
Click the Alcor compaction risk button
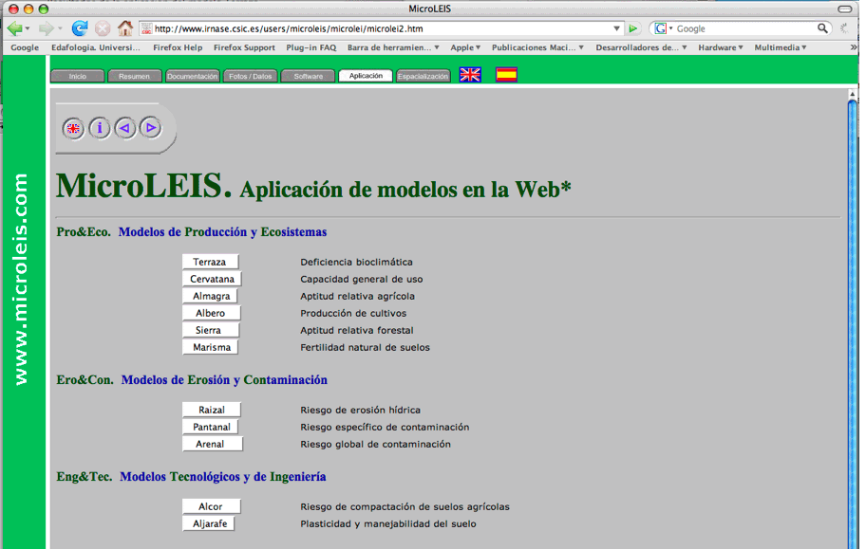[x=211, y=506]
